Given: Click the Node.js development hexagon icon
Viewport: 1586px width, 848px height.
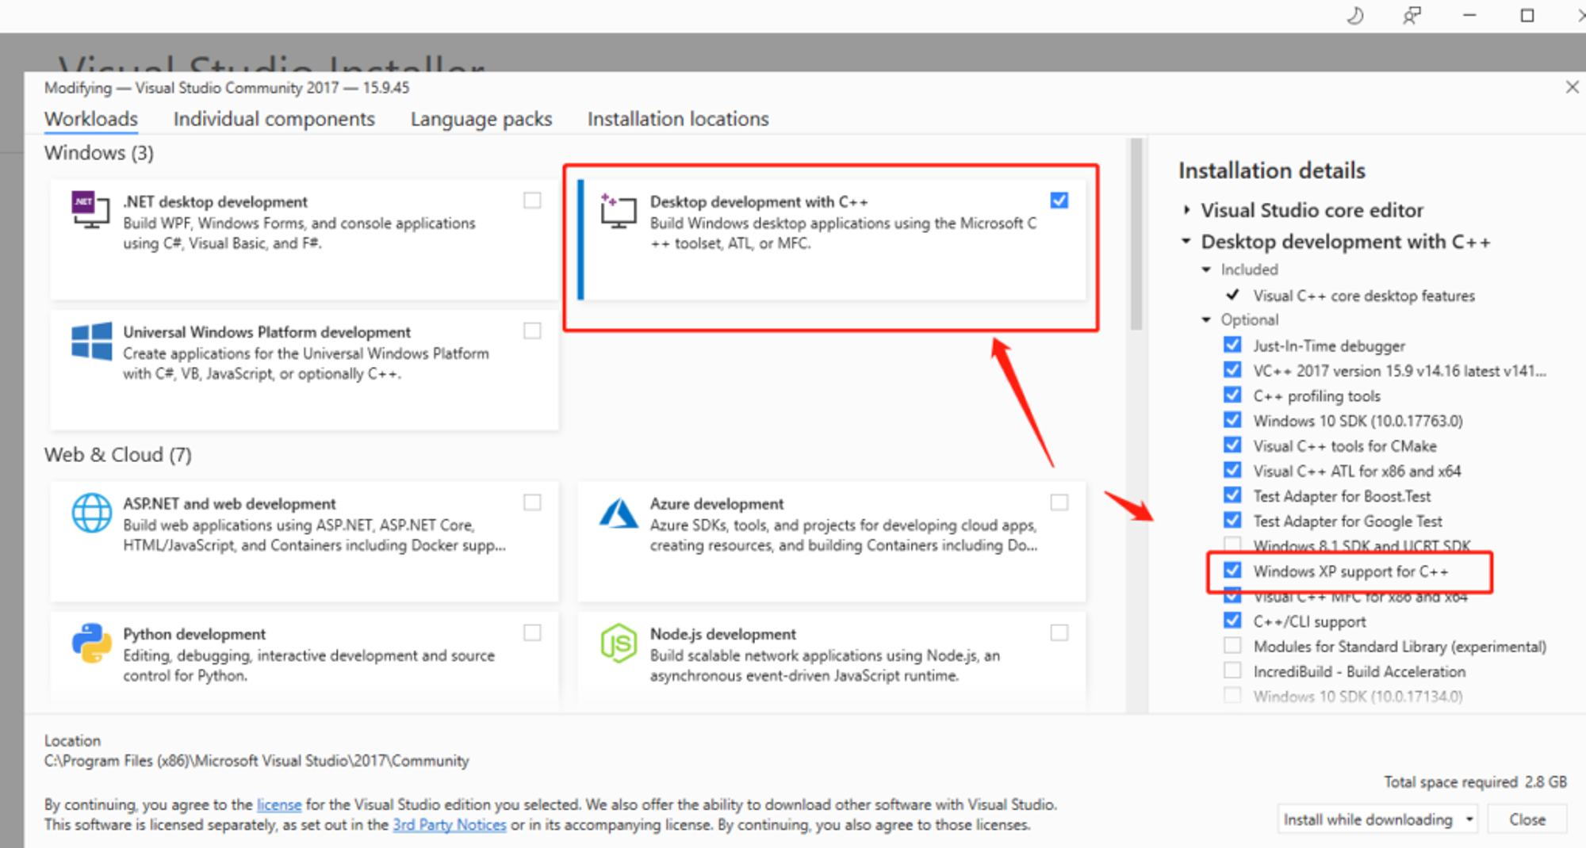Looking at the screenshot, I should (618, 643).
